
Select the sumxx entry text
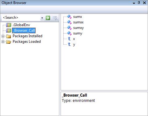78,22
